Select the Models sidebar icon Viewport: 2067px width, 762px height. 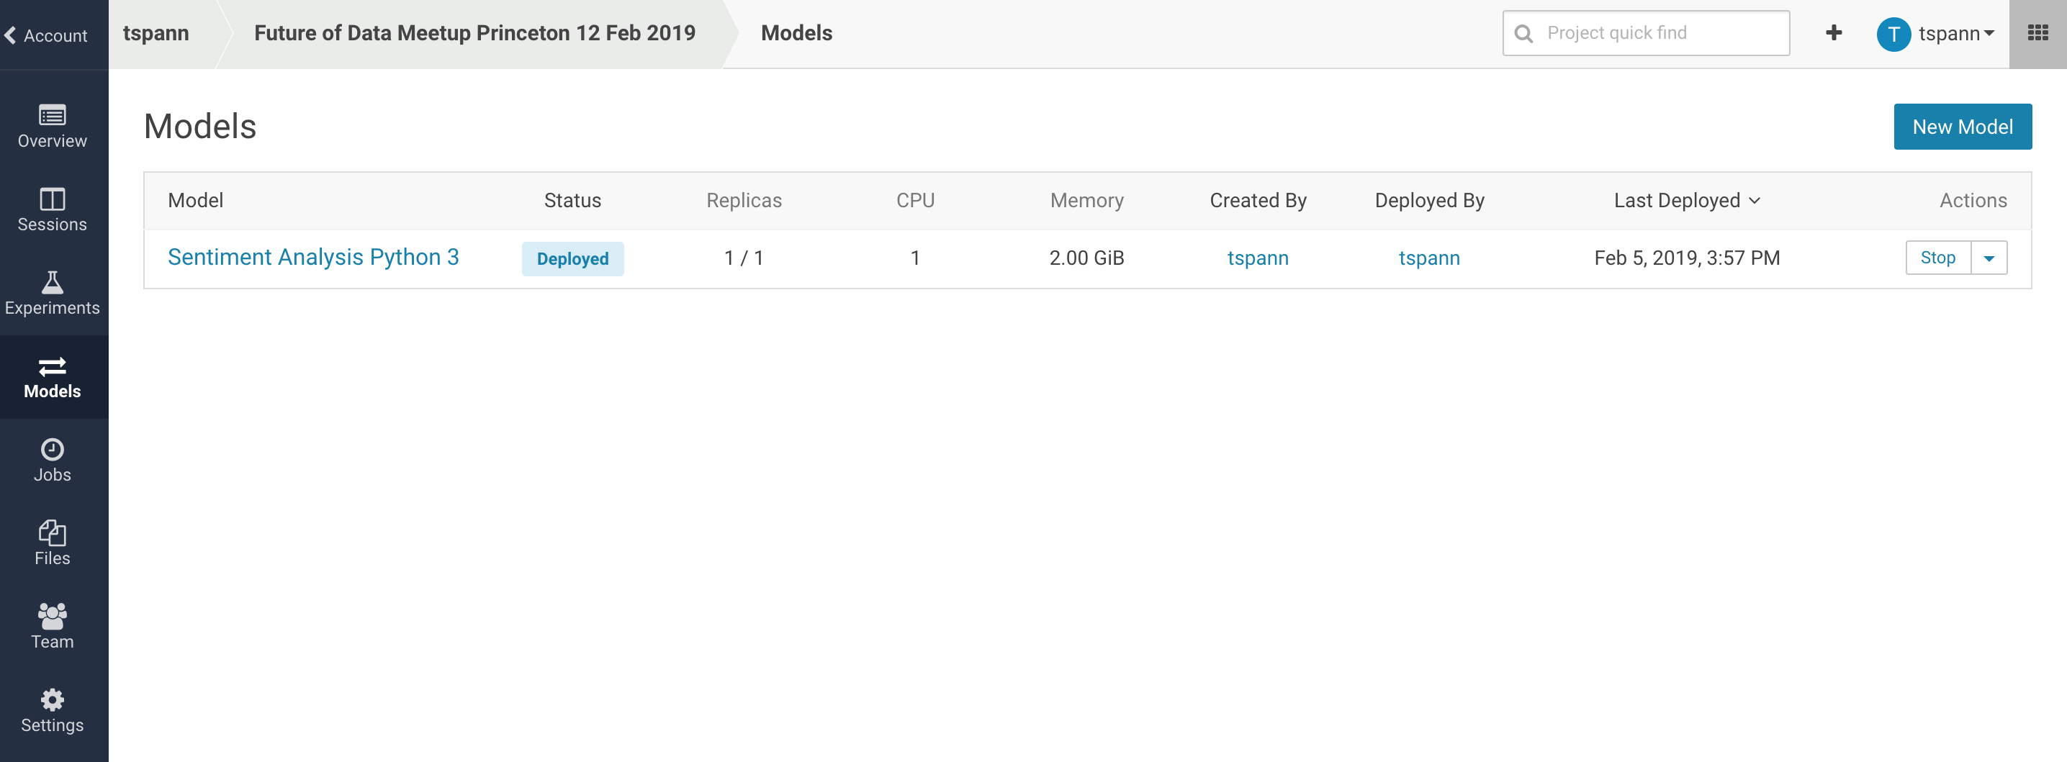[x=52, y=377]
